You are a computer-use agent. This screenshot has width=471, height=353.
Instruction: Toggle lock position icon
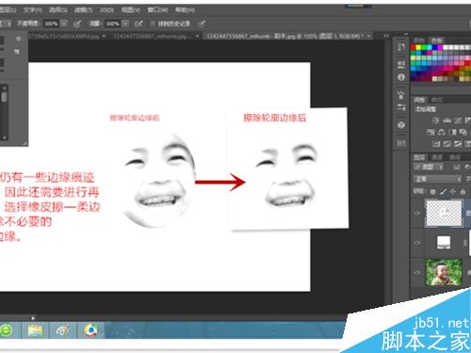pos(452,191)
